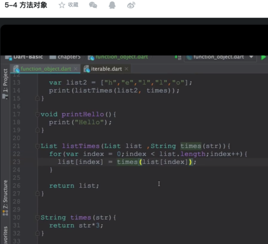Screen dimensions: 268x244
Task: Click line number 13 in gutter
Action: click(x=17, y=83)
